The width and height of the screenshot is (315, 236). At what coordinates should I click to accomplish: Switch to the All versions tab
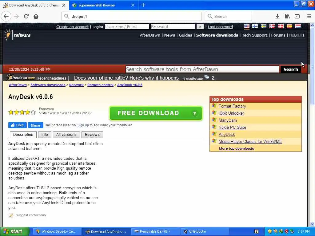pos(66,135)
